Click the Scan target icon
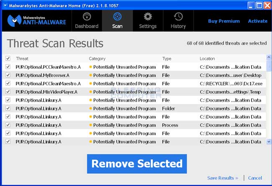Image resolution: width=272 pixels, height=186 pixels. tap(117, 17)
